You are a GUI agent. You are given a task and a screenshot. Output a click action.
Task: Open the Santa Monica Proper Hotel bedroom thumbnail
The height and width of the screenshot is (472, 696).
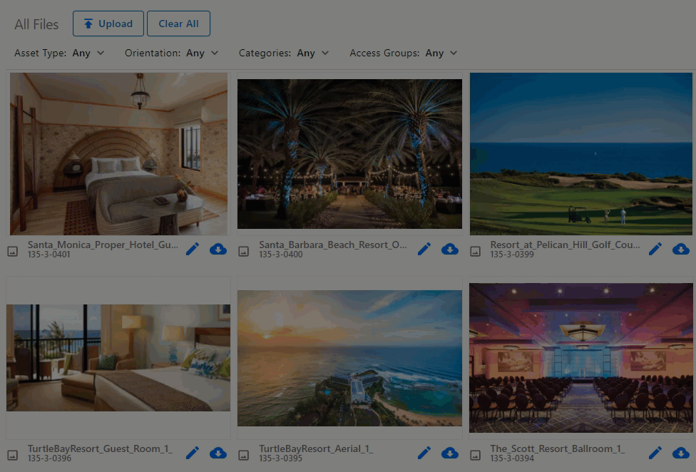[118, 154]
